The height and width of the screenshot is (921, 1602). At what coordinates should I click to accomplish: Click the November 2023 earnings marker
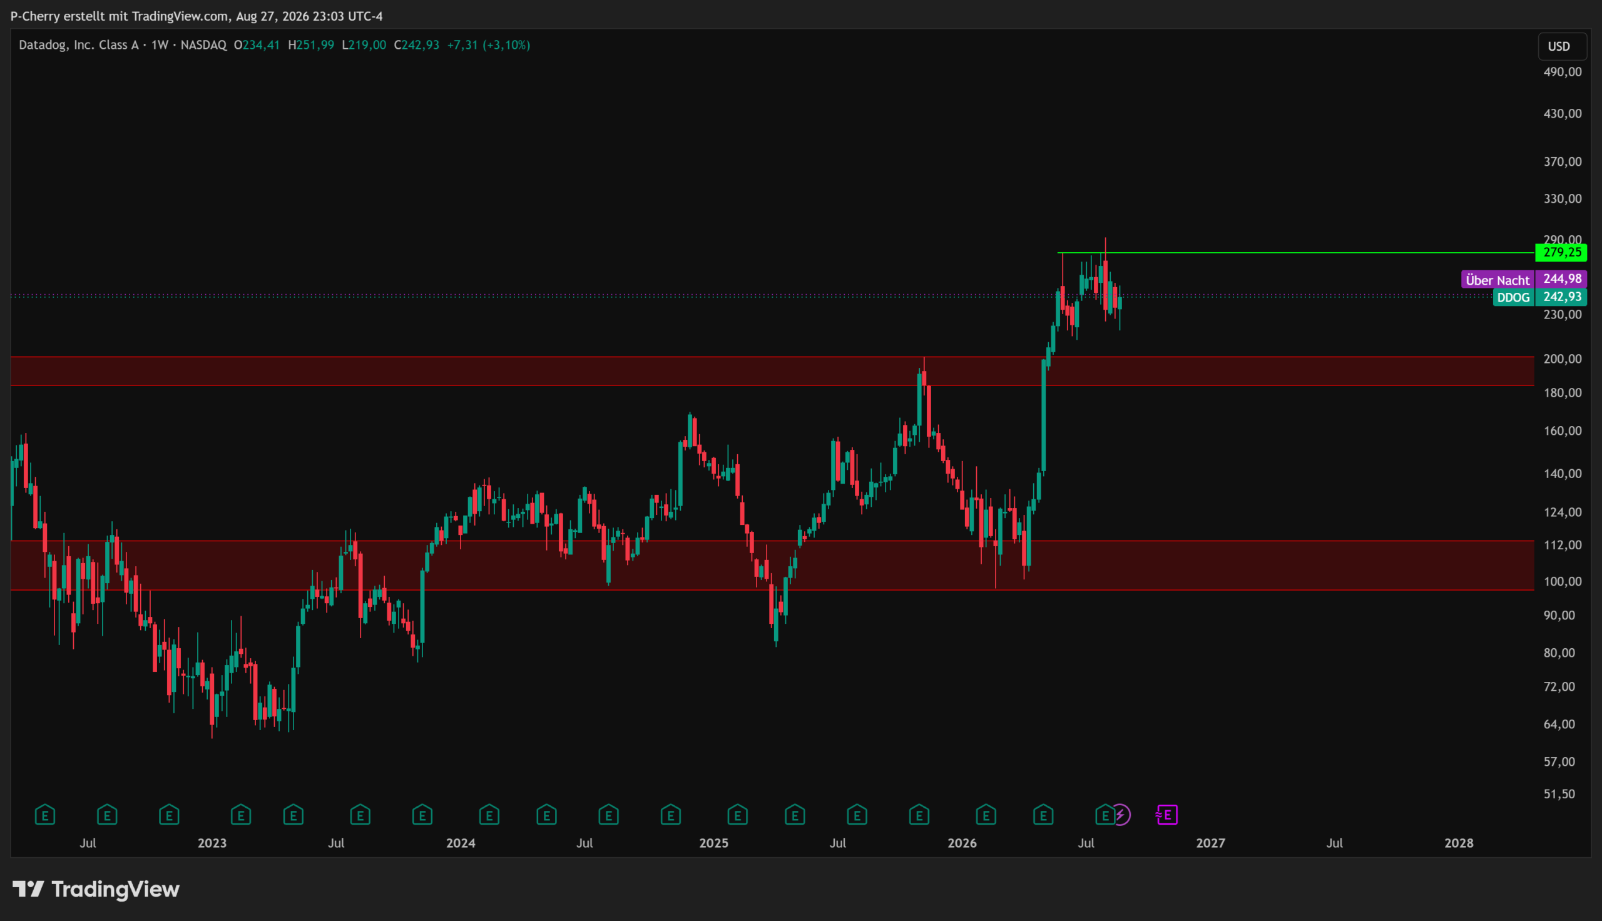click(x=422, y=815)
